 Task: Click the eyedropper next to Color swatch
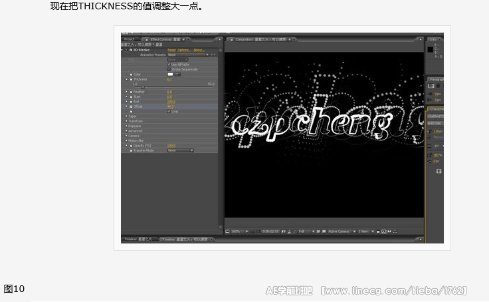[177, 74]
